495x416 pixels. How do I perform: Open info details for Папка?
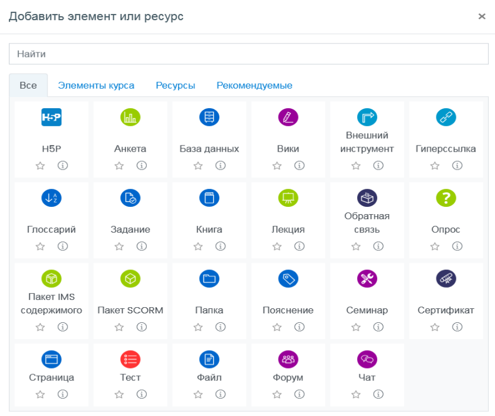(x=220, y=327)
